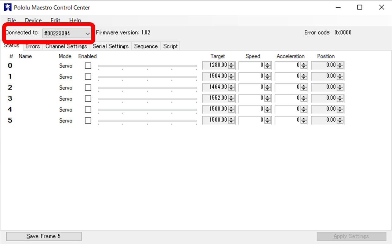Click channel 4 Acceleration stepper arrows
The width and height of the screenshot is (392, 244).
304,109
